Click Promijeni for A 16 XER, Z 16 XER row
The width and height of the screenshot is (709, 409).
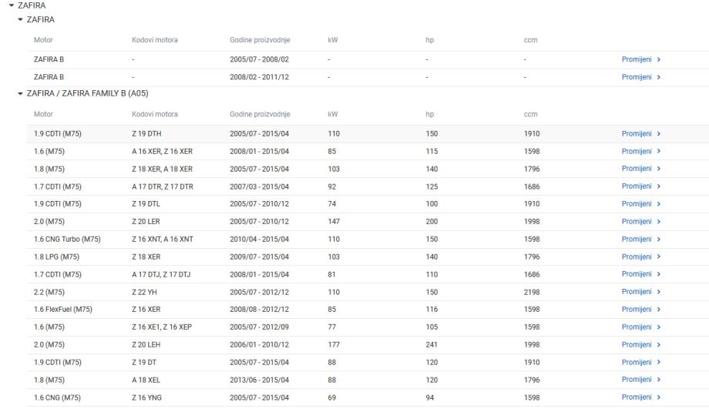[x=637, y=151]
